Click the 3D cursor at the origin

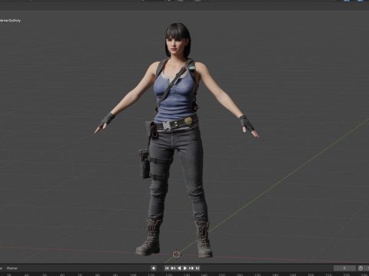(x=176, y=254)
